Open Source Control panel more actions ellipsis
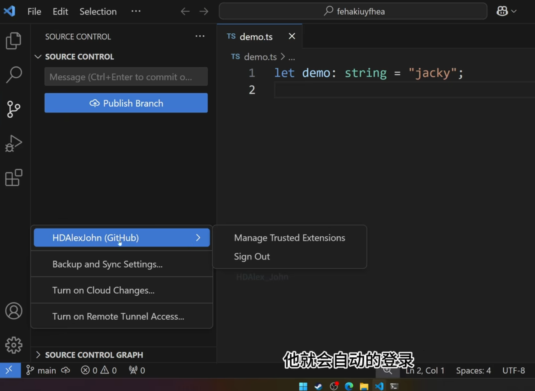 [200, 36]
